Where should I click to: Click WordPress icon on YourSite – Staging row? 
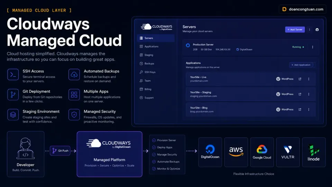pos(278,94)
